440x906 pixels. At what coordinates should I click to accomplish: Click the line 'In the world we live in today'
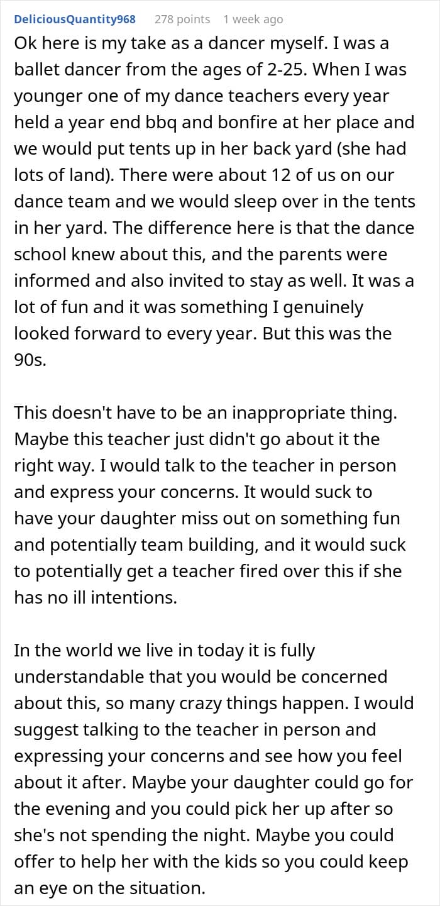[164, 650]
